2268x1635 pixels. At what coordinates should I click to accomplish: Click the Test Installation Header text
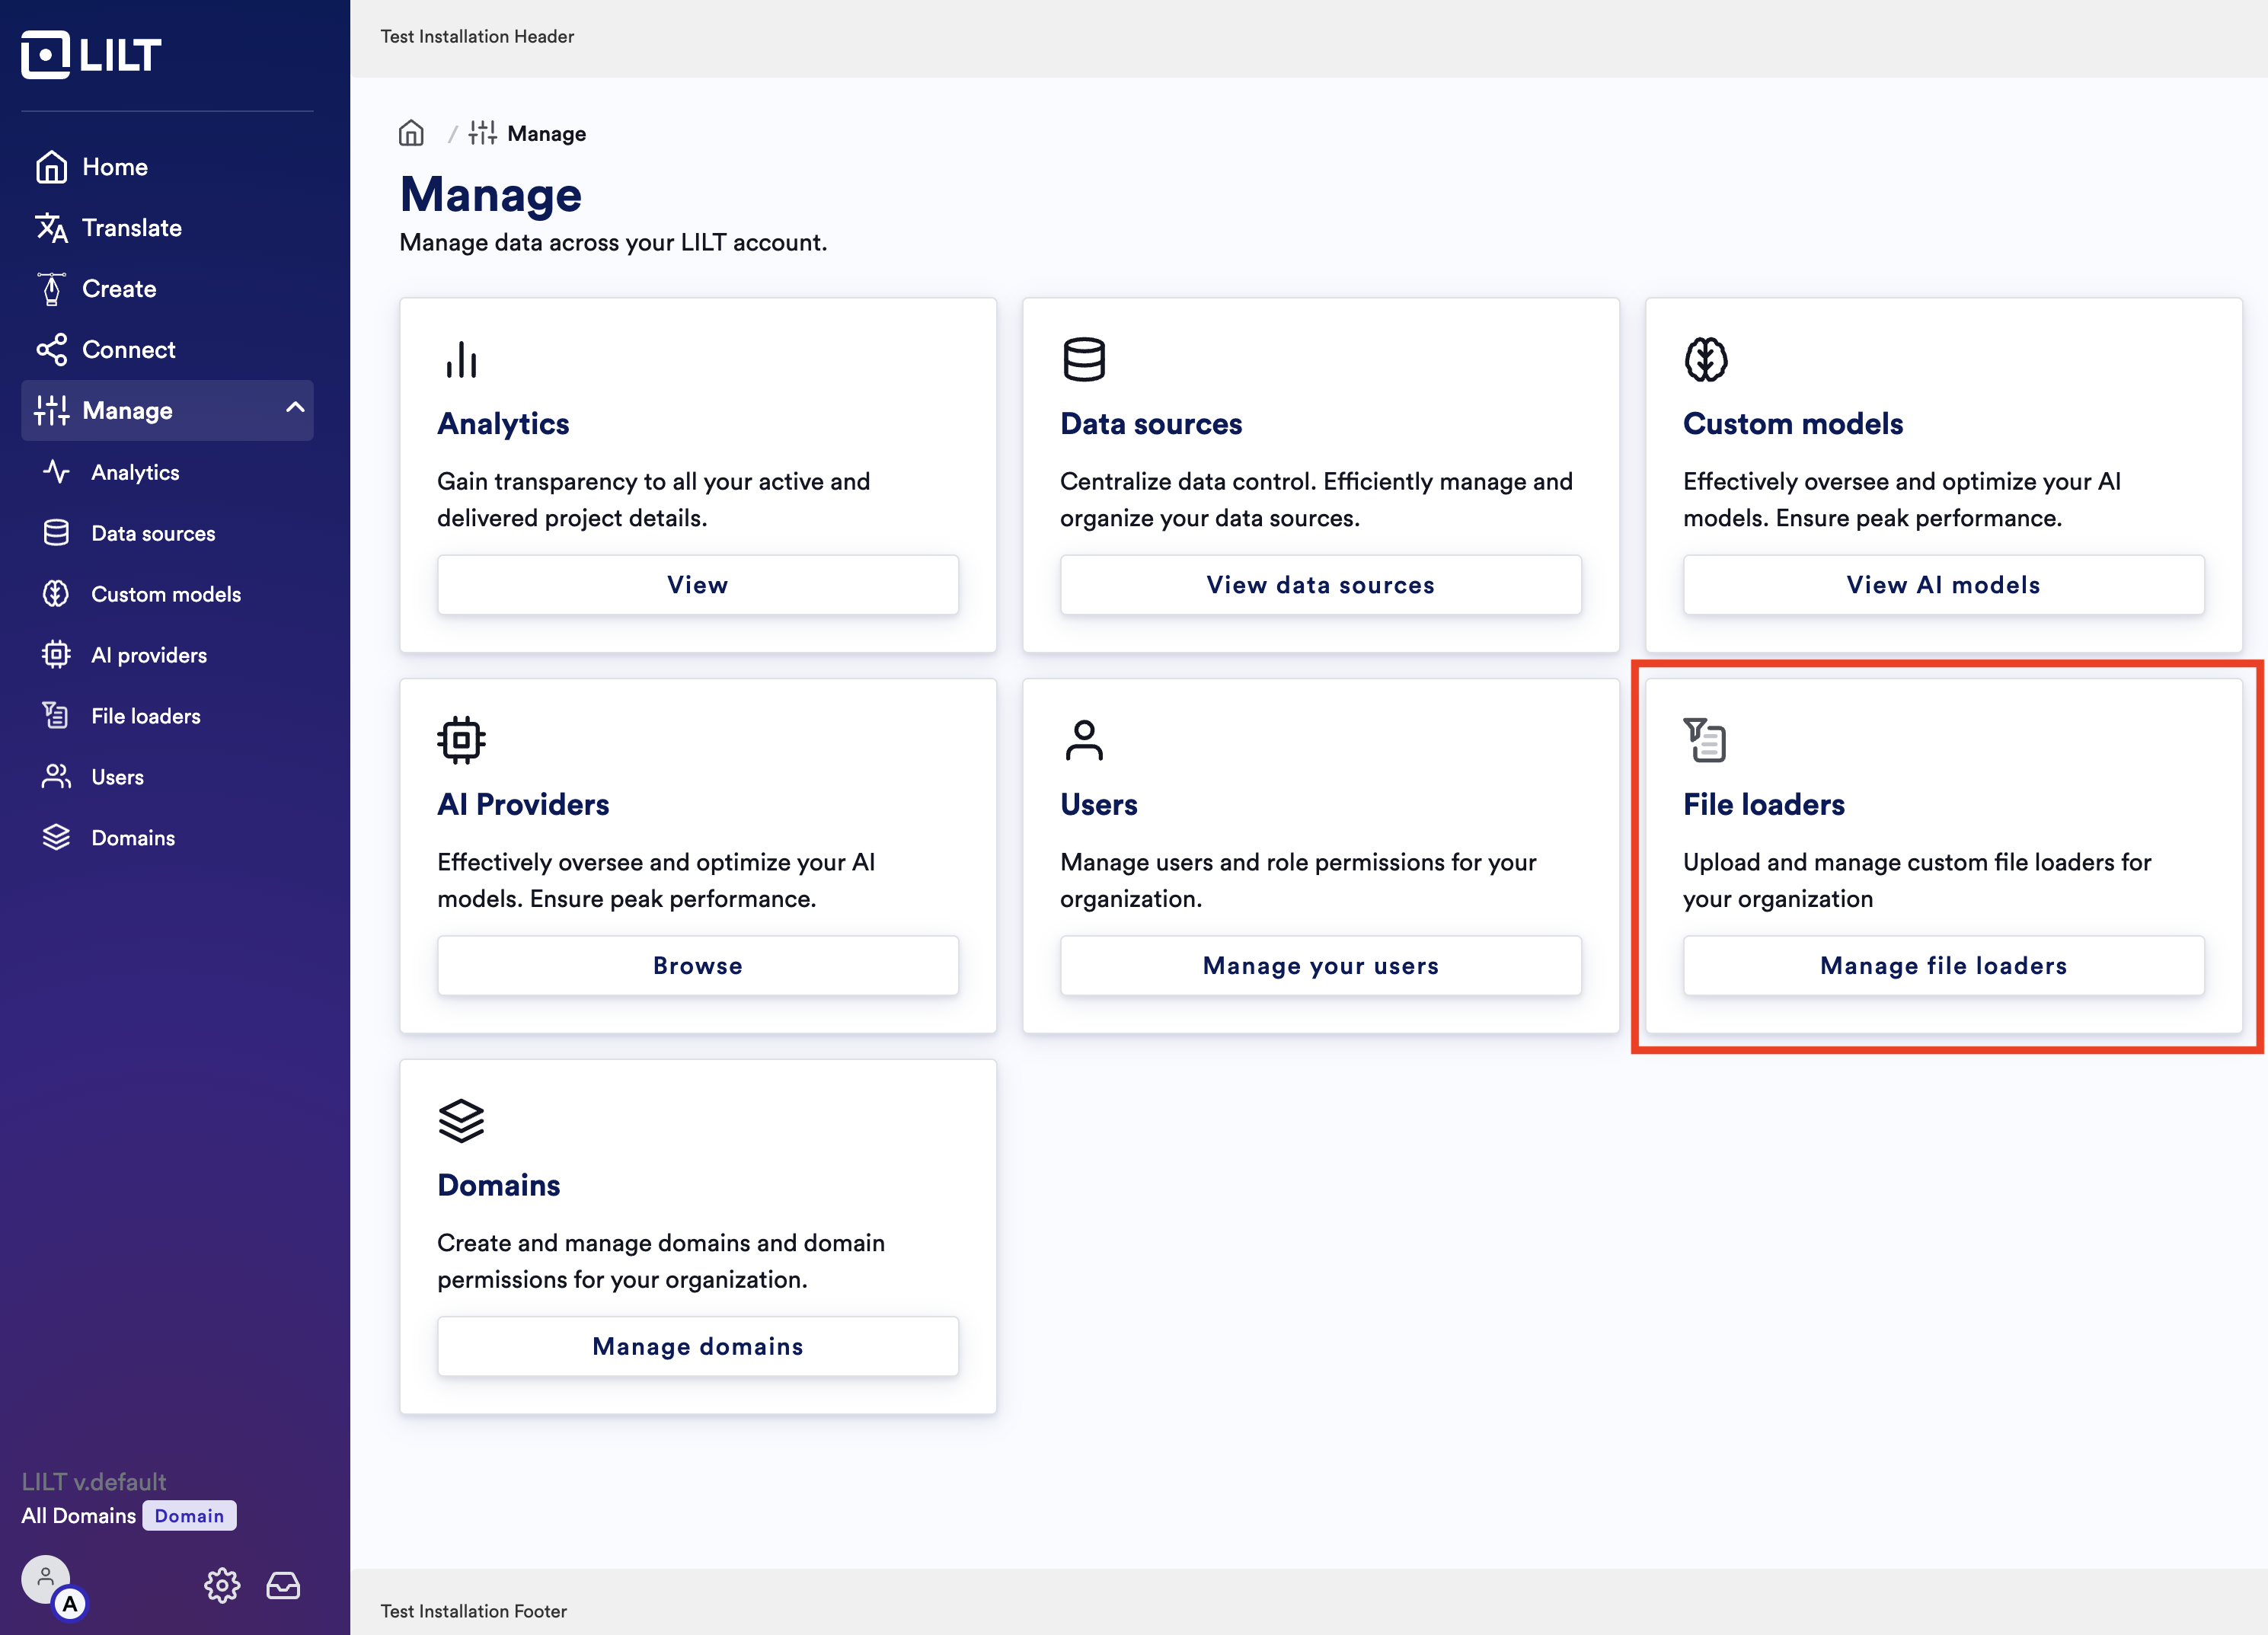point(477,37)
